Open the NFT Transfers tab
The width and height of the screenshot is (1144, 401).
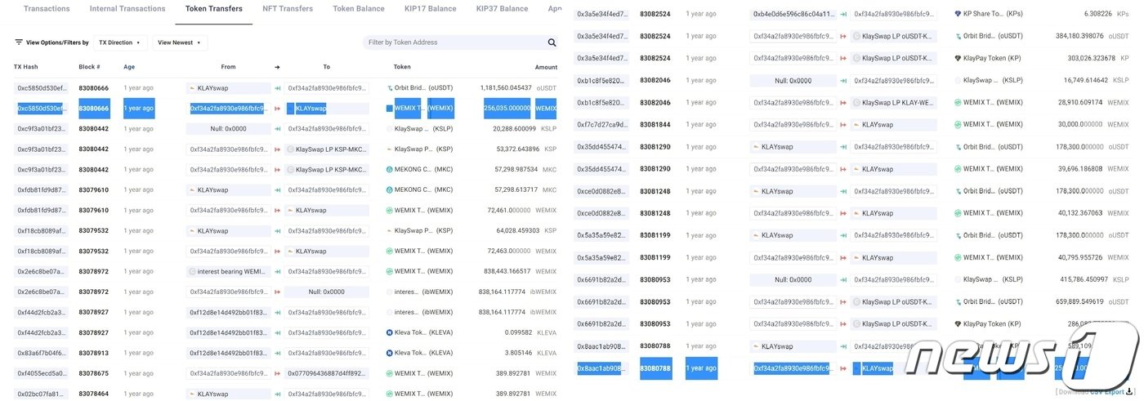[x=287, y=9]
